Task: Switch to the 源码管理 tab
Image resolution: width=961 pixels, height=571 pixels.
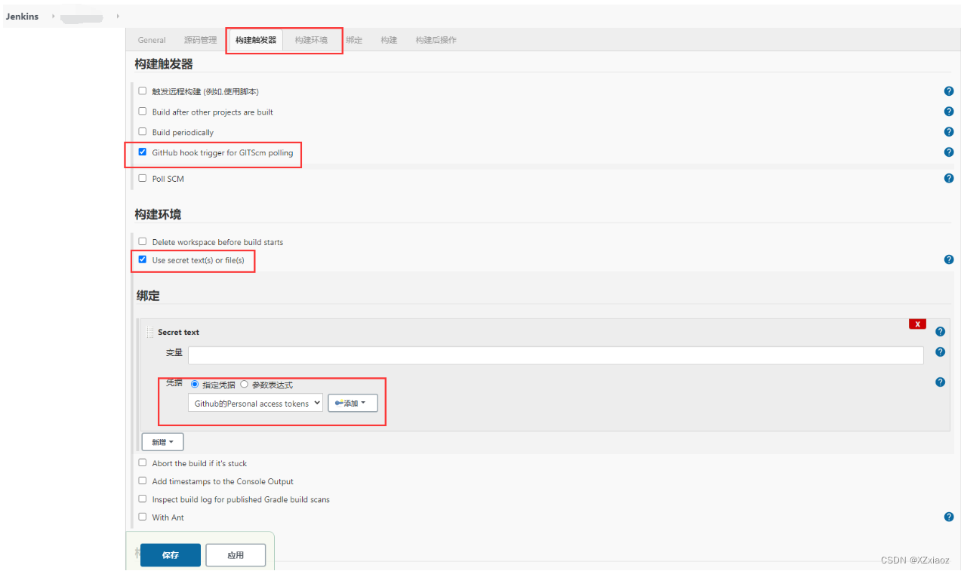Action: coord(200,40)
